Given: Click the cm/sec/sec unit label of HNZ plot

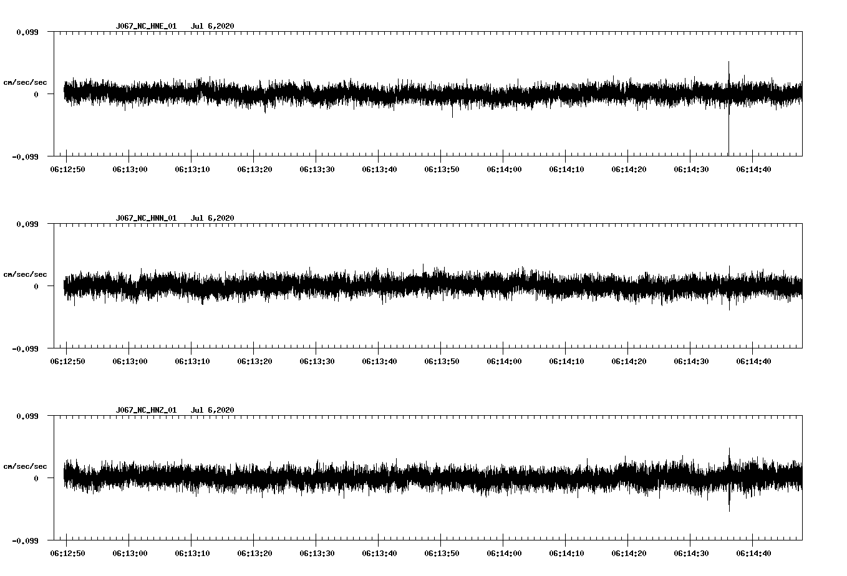Looking at the screenshot, I should click(25, 466).
